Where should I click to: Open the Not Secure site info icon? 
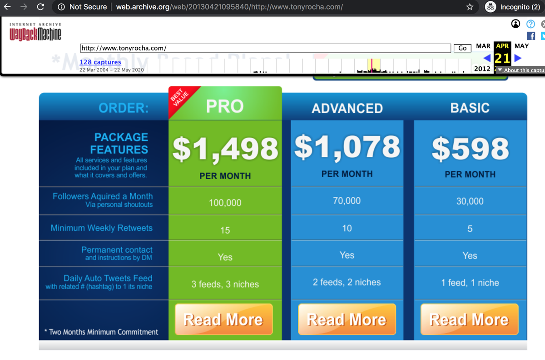(61, 7)
